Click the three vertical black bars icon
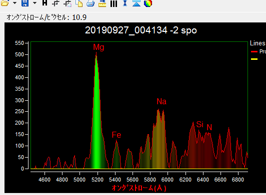This screenshot has height=195, width=266. (113, 3)
